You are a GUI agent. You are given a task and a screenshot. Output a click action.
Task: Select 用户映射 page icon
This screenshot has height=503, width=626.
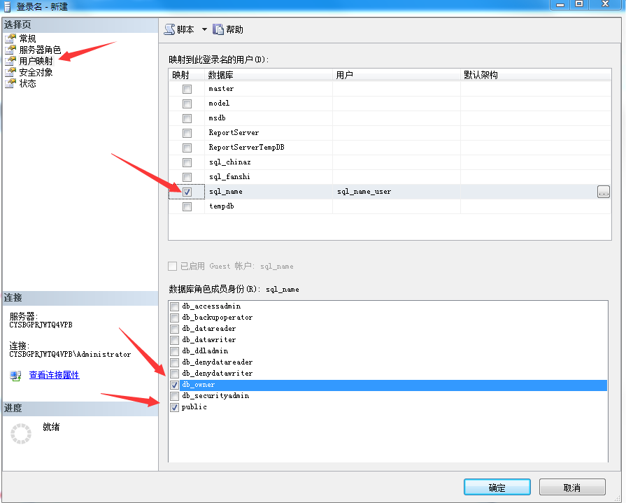click(x=10, y=61)
